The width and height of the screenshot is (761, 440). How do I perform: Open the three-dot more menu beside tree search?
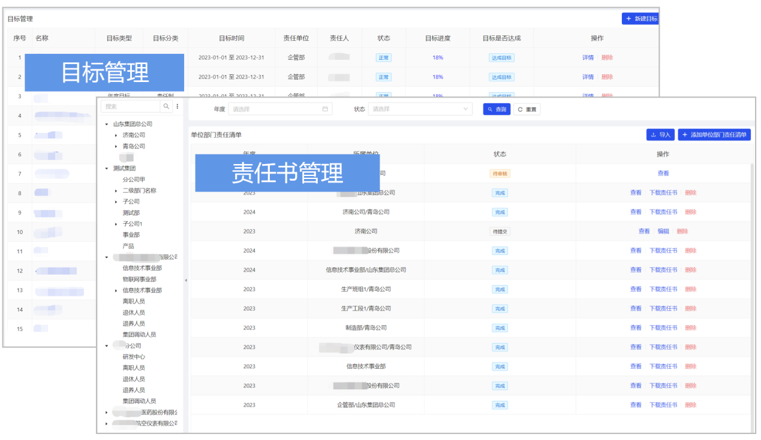(178, 107)
